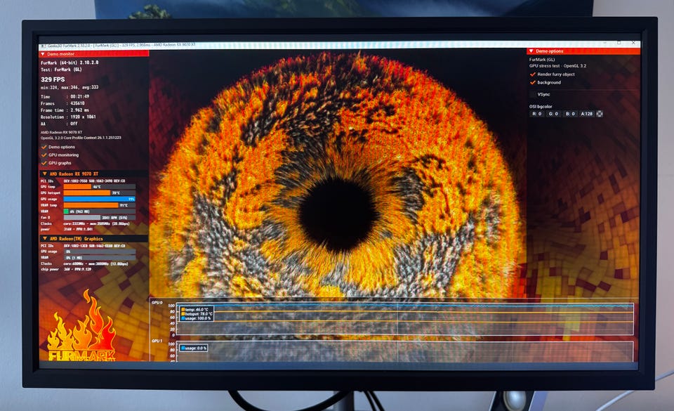Close the FurMark window
The height and width of the screenshot is (411, 674).
[x=633, y=43]
